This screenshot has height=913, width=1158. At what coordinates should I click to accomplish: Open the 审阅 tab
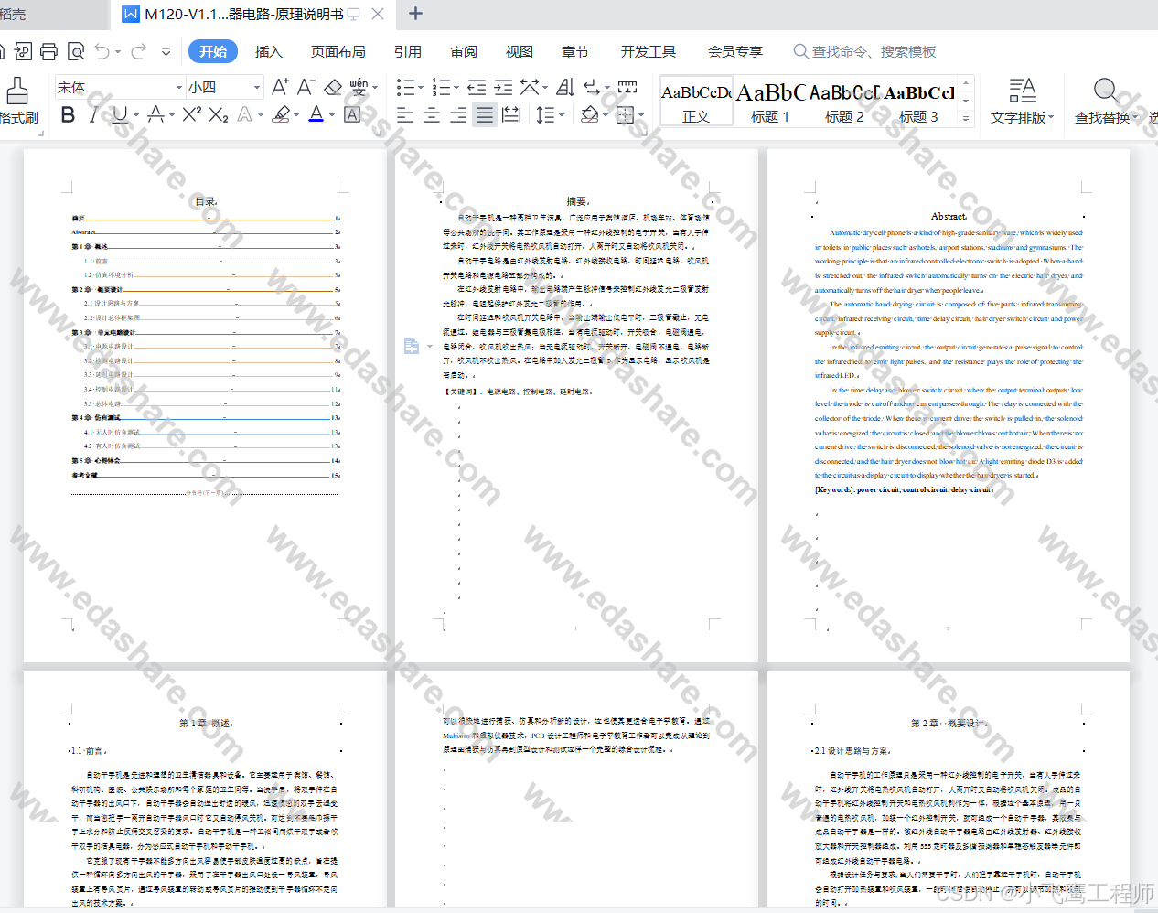coord(464,51)
